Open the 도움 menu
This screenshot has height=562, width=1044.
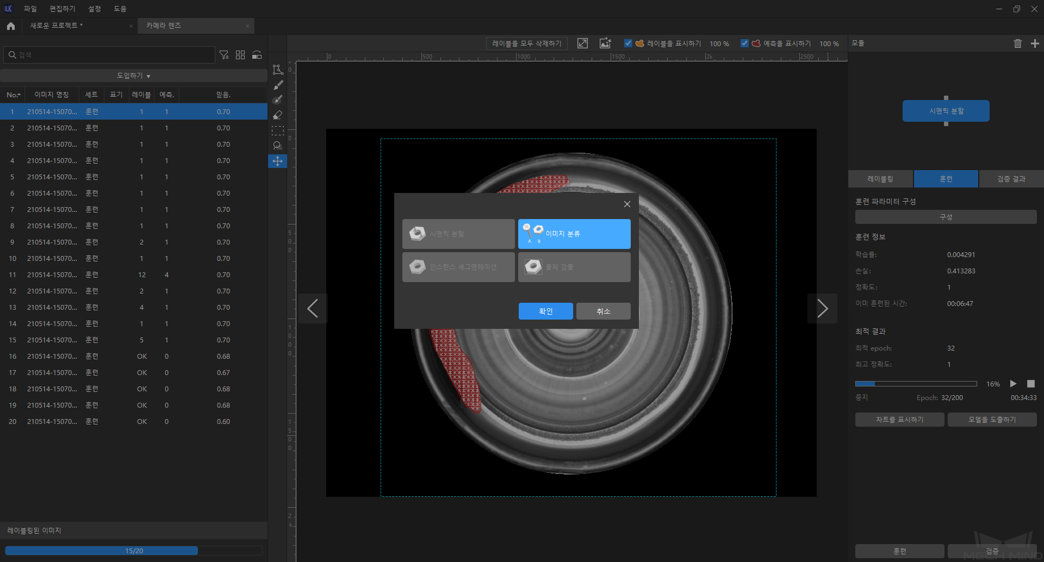click(120, 9)
